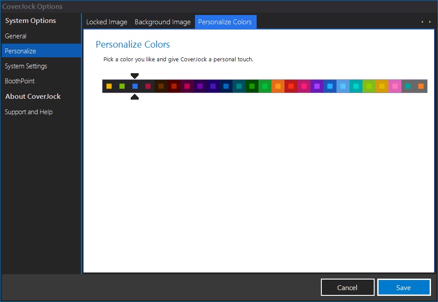The image size is (438, 302).
Task: Choose the red swatch on dark maroon
Action: (174, 86)
